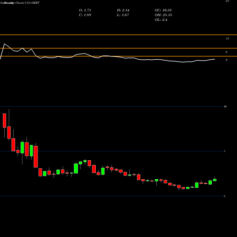The height and width of the screenshot is (237, 237).
Task: Click the 'L: 1.67' low value
Action: click(x=123, y=15)
